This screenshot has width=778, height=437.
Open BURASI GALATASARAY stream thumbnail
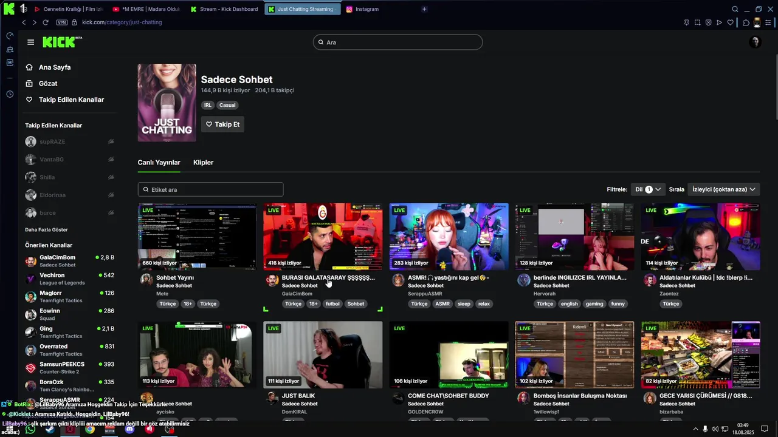[x=323, y=237]
